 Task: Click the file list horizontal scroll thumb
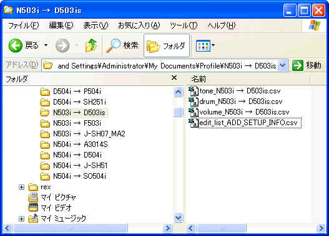[x=222, y=228]
